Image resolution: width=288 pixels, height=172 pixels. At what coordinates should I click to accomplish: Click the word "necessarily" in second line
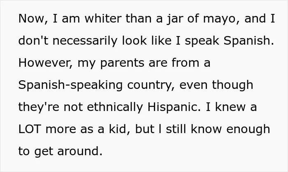click(85, 41)
